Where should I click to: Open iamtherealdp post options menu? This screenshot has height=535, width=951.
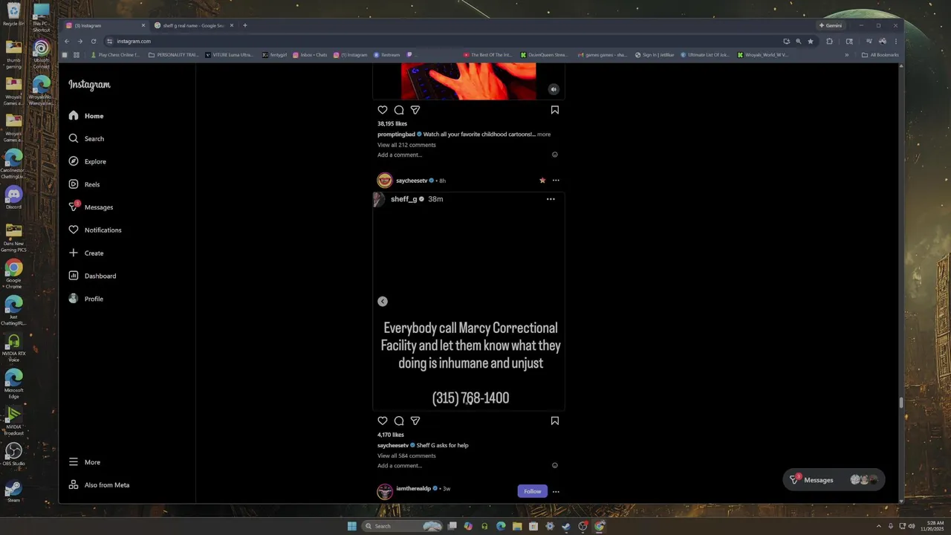point(556,491)
